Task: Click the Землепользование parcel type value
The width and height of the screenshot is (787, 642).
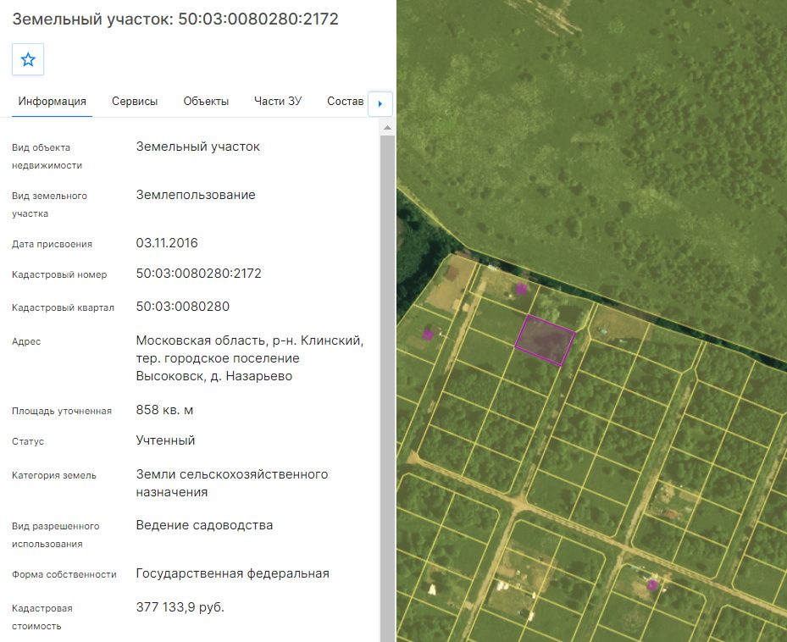Action: (x=196, y=195)
